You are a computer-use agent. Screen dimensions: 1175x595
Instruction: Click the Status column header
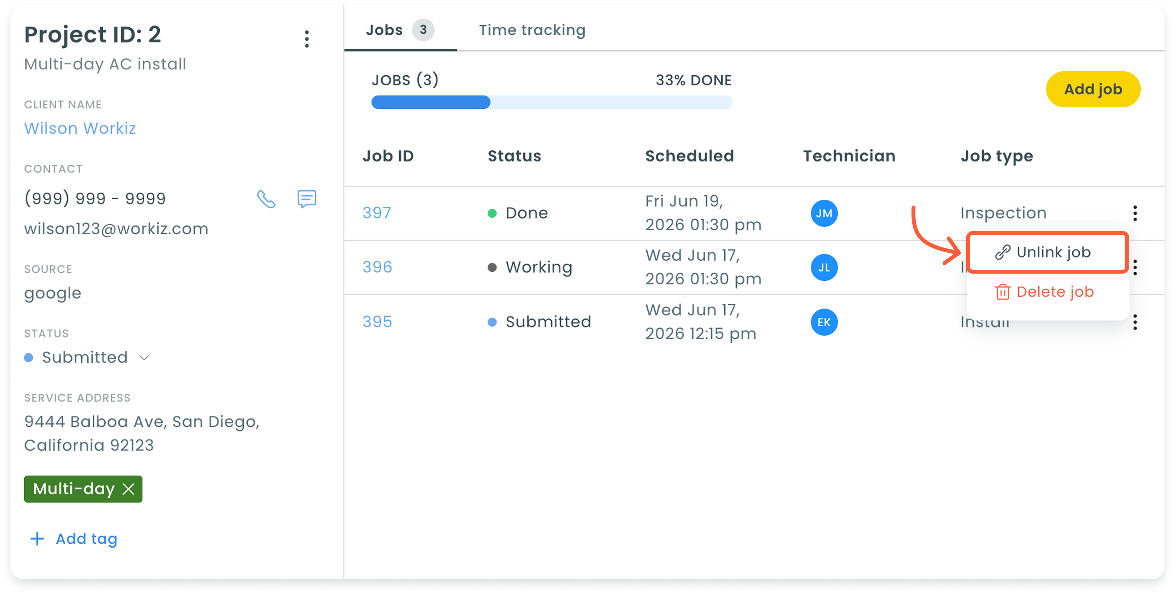[514, 156]
